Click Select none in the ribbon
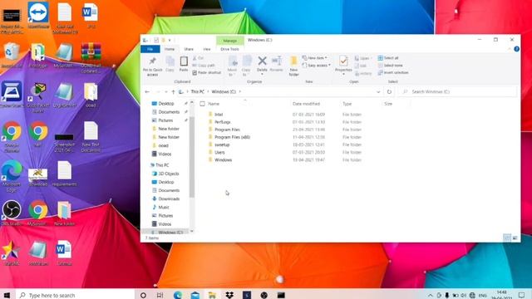Screen dimensions: 532x299 [x=390, y=65]
